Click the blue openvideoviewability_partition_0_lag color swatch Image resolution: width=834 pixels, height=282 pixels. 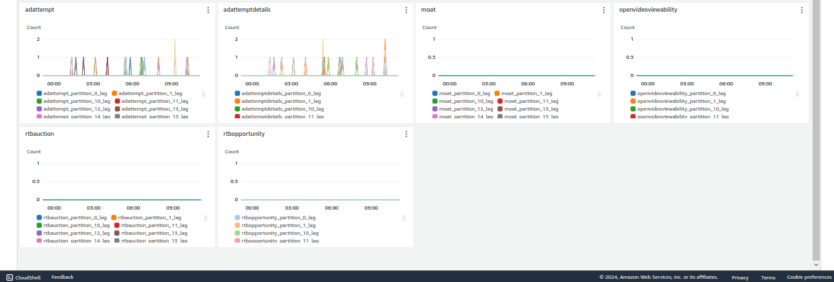click(x=633, y=93)
